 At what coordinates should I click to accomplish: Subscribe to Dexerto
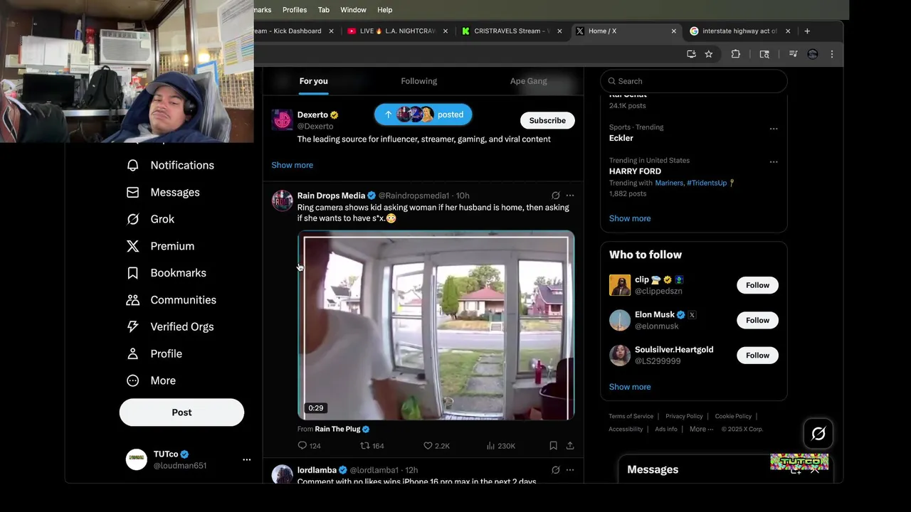(x=547, y=120)
